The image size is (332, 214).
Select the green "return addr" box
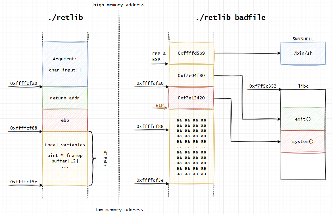[65, 98]
